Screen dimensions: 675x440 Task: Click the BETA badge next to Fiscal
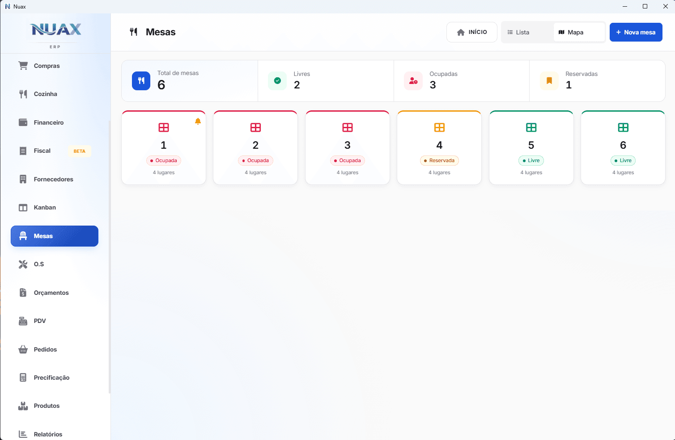(x=79, y=151)
